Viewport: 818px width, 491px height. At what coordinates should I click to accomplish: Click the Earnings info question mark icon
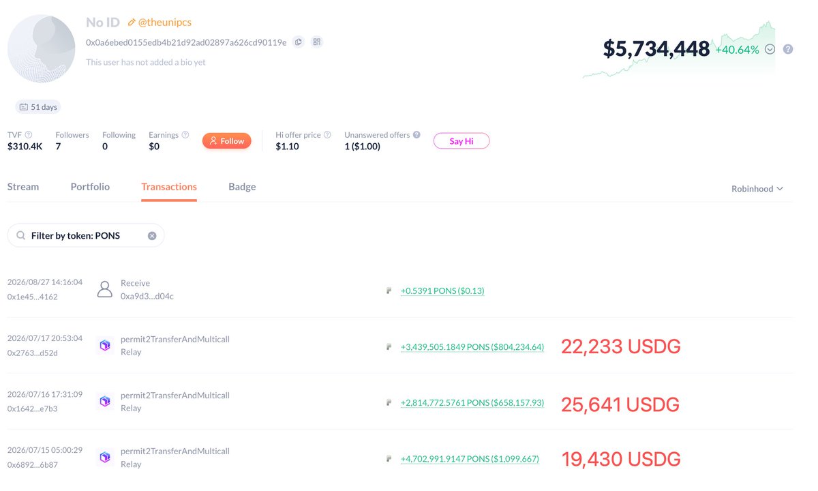coord(185,135)
